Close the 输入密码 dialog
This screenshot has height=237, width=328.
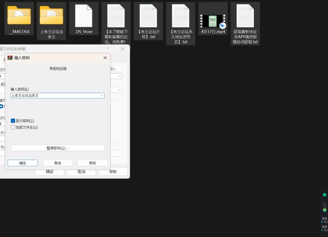coord(105,58)
